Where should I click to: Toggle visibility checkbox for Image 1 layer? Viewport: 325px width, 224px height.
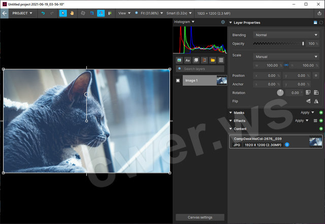pos(178,80)
